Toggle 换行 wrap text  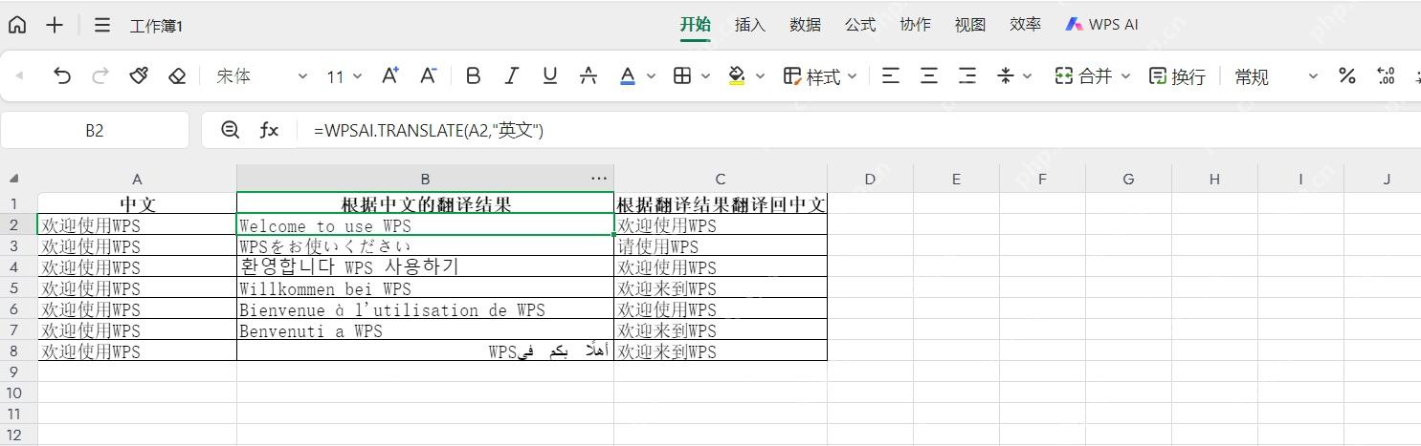[1177, 76]
